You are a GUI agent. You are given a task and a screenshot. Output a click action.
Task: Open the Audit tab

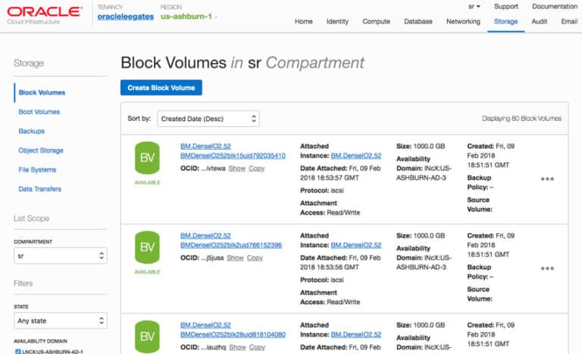pyautogui.click(x=539, y=21)
